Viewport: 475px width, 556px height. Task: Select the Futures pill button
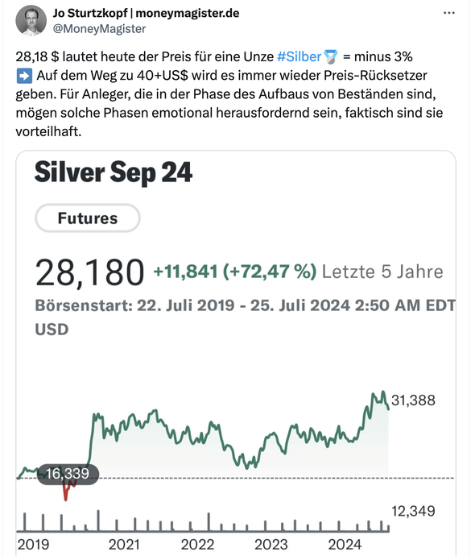[88, 218]
